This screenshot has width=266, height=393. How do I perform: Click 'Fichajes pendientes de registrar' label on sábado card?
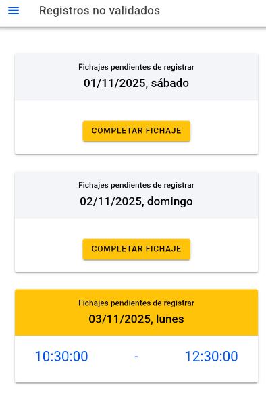pos(136,67)
